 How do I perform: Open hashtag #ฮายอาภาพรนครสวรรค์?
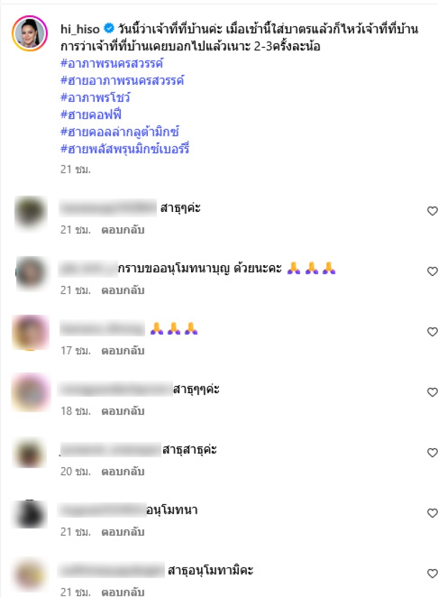click(x=122, y=81)
